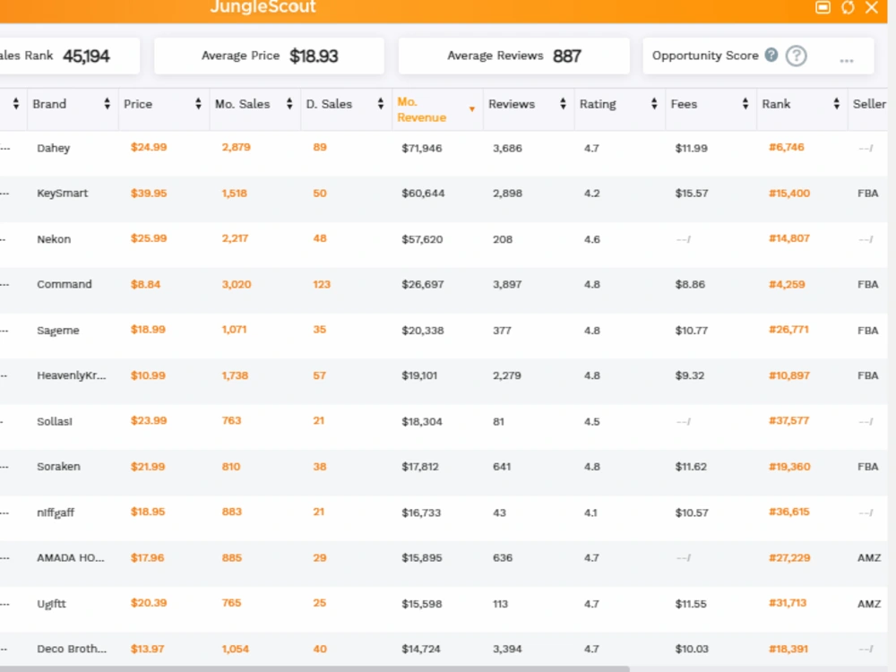Select the Soraken brand name
Screen dimensions: 896x672
[58, 466]
